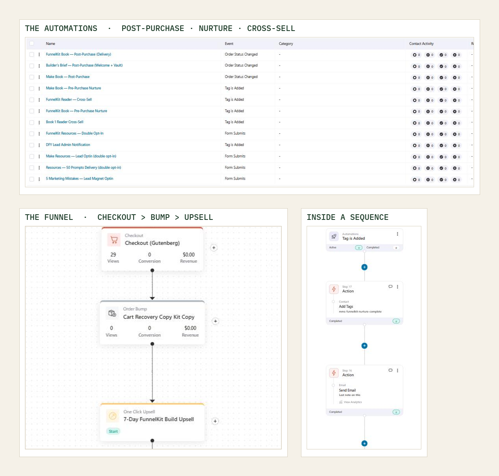The width and height of the screenshot is (499, 476).
Task: Click the '29' Views value on Checkout card
Action: click(113, 255)
